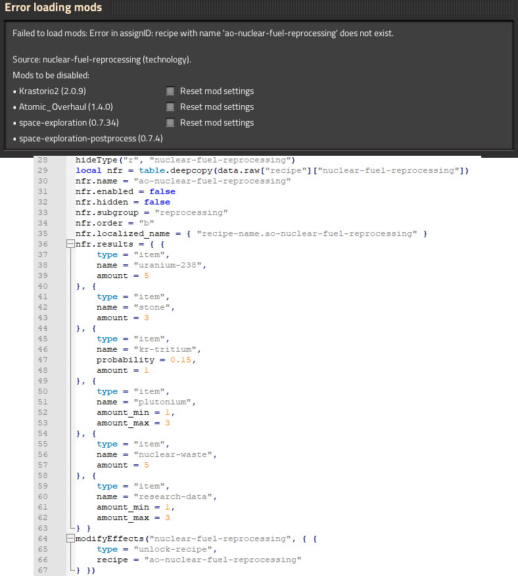Viewport: 518px width, 576px height.
Task: Check Reset mod settings for Atomic_Overhaul
Action: click(170, 107)
